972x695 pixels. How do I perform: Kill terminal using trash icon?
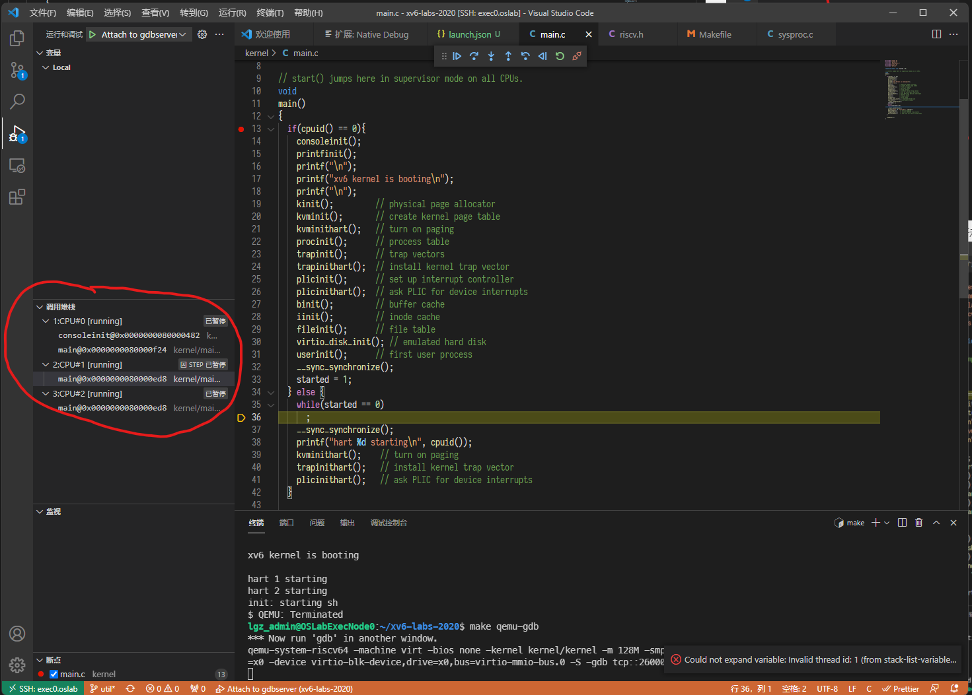click(918, 523)
